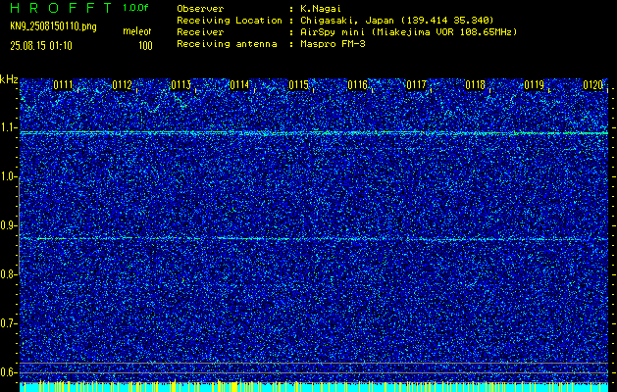Click the antenna name Maspro FM-3
The image size is (617, 392).
(x=333, y=44)
